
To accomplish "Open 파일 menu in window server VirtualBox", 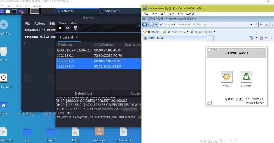I will coord(146,14).
